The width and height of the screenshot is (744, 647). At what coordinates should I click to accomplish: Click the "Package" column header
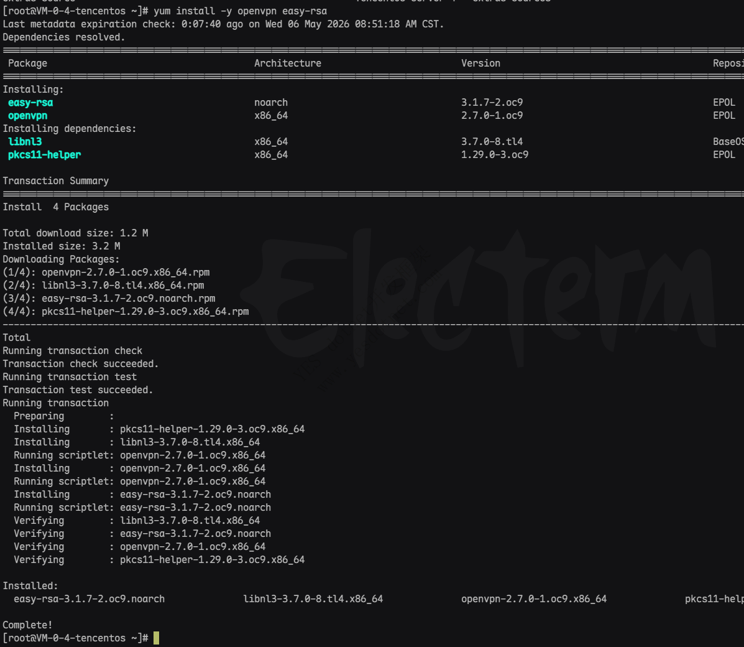coord(27,63)
